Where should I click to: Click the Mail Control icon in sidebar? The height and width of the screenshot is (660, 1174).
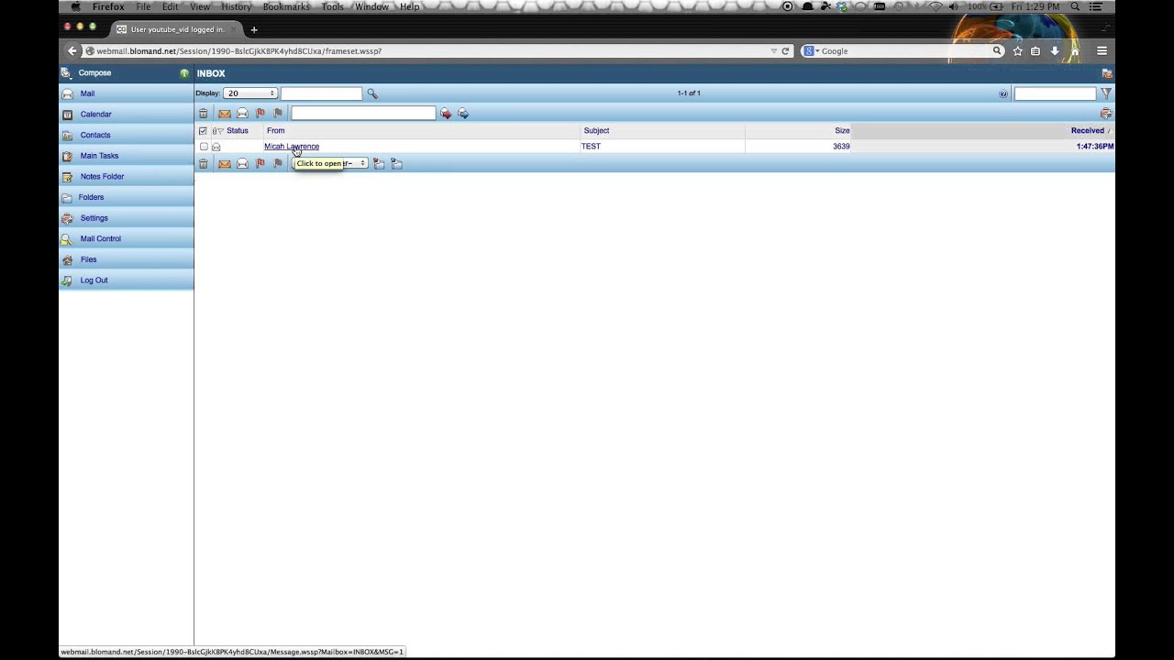67,239
